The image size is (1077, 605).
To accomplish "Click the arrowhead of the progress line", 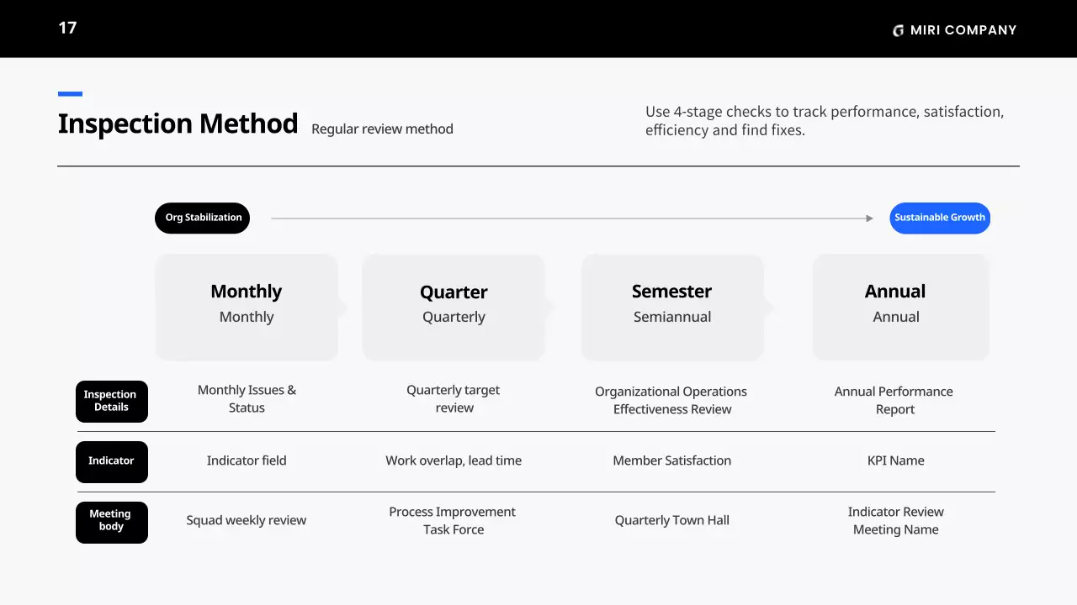I will click(x=870, y=218).
